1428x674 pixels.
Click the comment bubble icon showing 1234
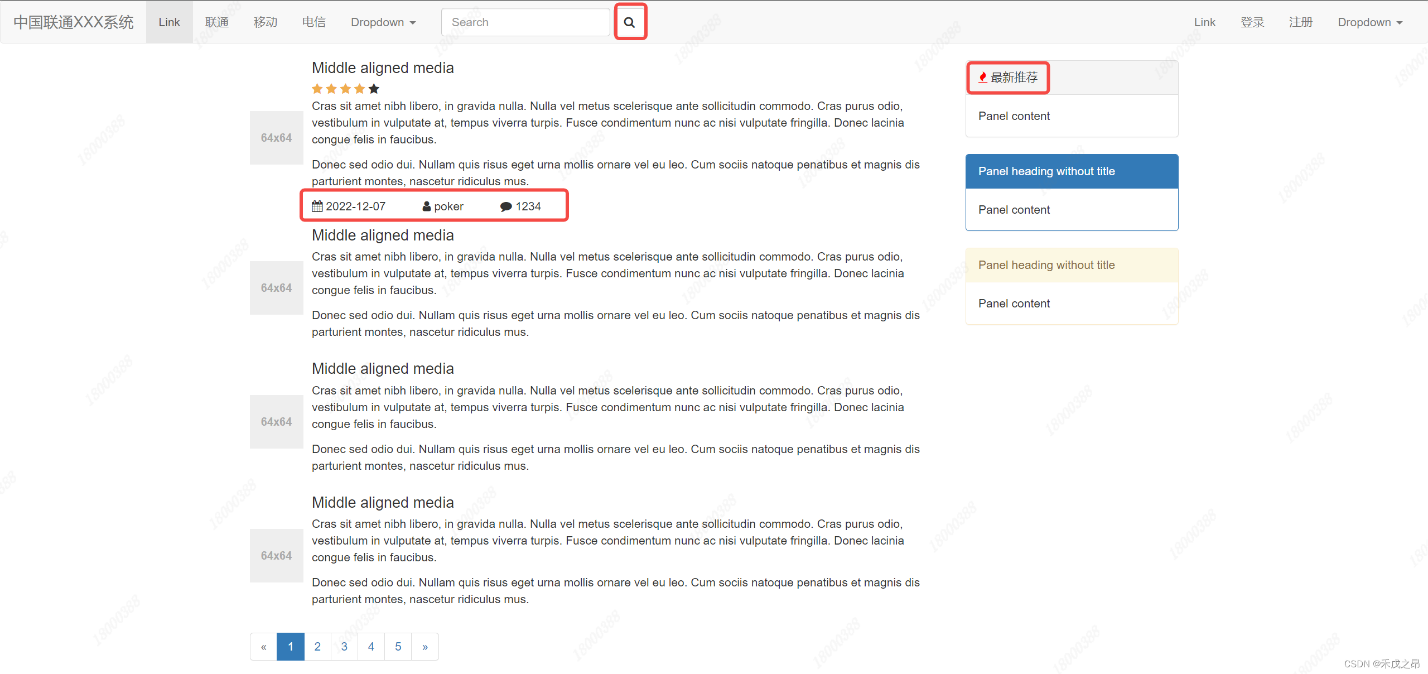point(504,207)
